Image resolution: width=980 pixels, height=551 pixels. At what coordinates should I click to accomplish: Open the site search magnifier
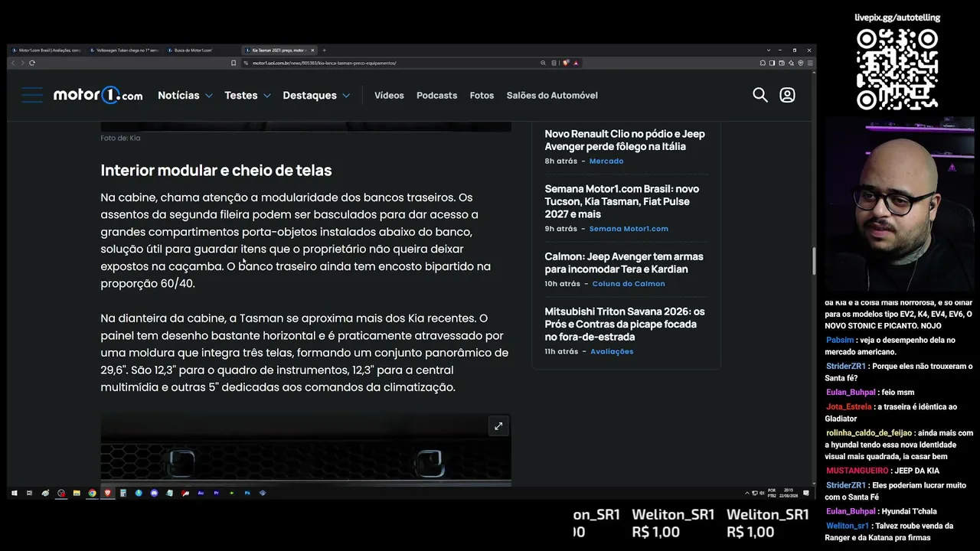pos(759,95)
